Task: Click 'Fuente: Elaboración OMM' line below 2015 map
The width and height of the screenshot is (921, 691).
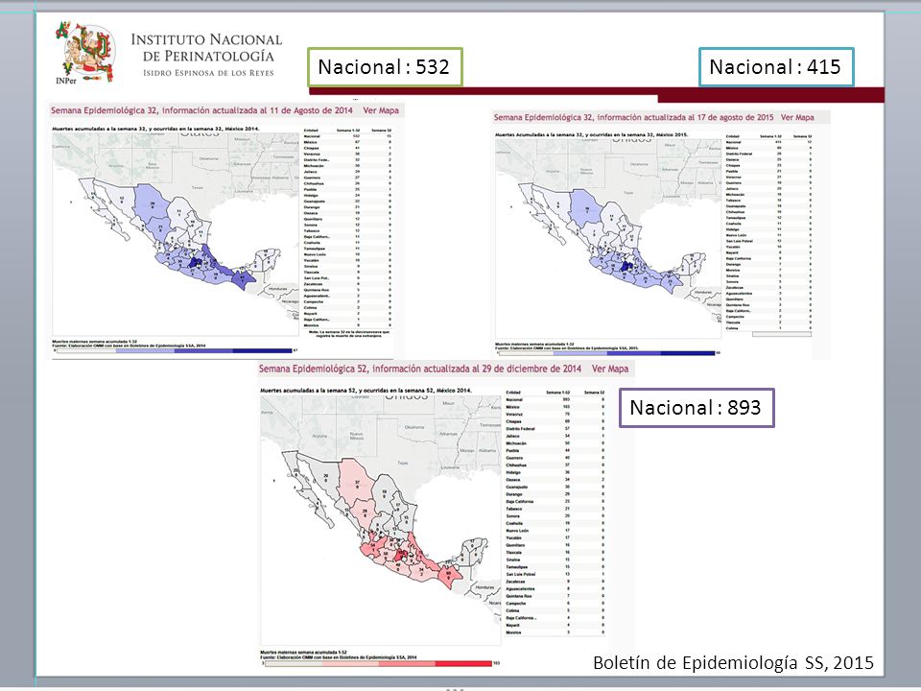Action: pyautogui.click(x=567, y=347)
